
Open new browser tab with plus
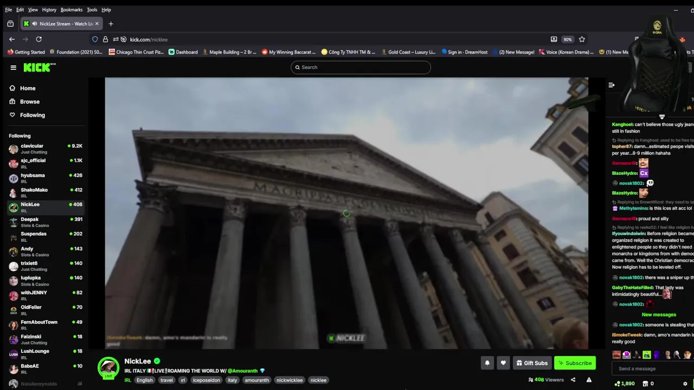[x=111, y=24]
